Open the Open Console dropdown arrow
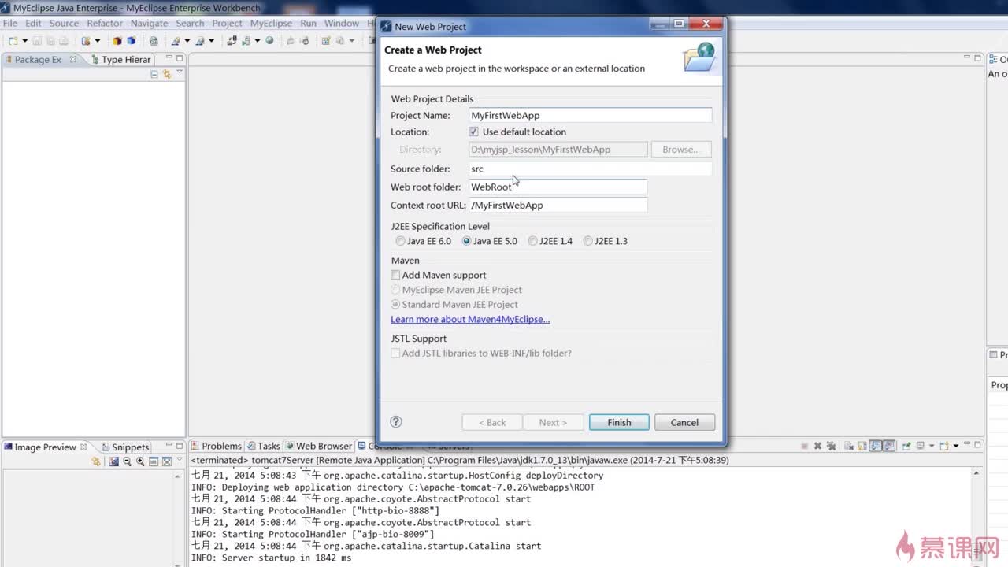This screenshot has width=1008, height=567. pos(956,446)
